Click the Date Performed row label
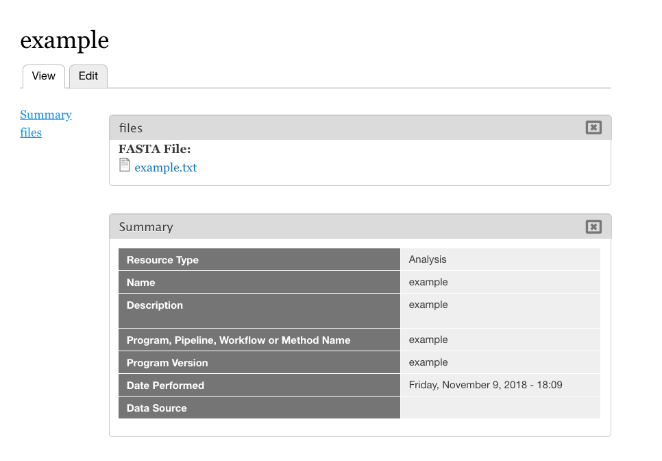The width and height of the screenshot is (662, 461). [165, 386]
